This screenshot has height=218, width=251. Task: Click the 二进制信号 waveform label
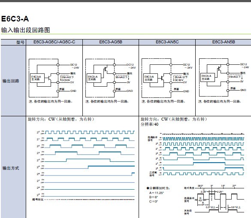click(x=153, y=174)
